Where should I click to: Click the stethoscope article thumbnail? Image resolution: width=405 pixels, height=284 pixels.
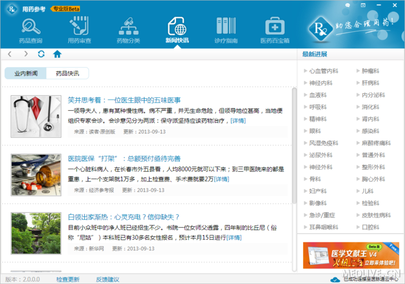(36, 116)
